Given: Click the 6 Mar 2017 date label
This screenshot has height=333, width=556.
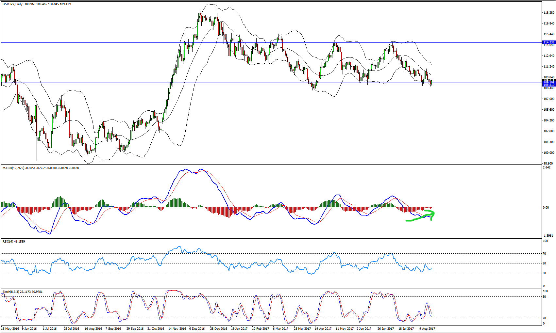Looking at the screenshot, I should (280, 329).
